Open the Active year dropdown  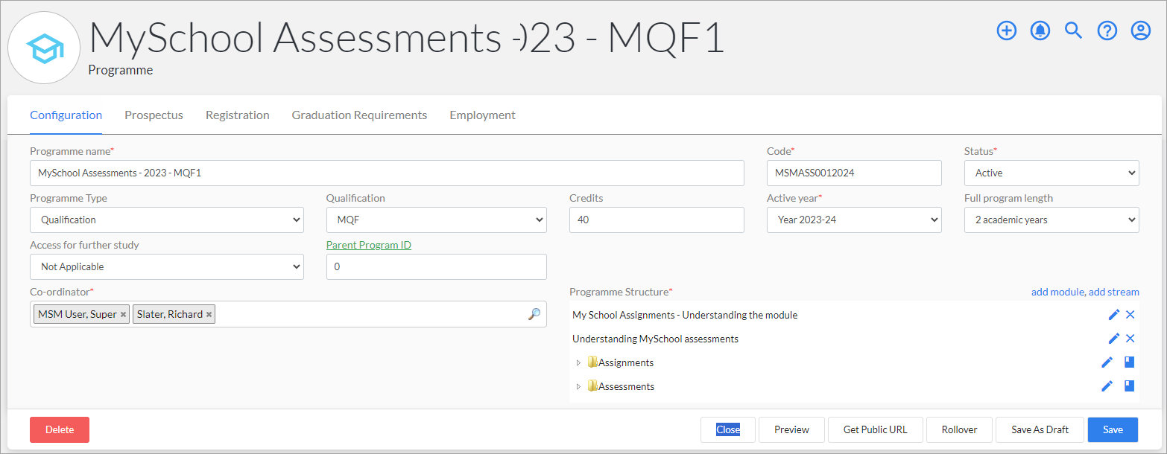854,220
